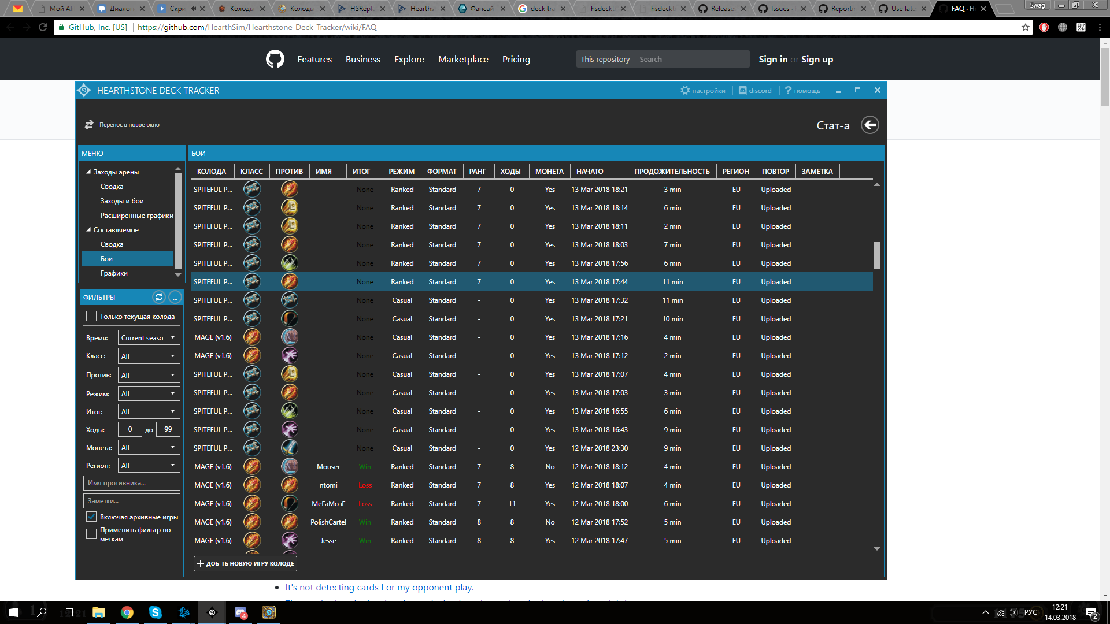Click the 'Заметки...' filter input field
The width and height of the screenshot is (1110, 624).
tap(132, 501)
